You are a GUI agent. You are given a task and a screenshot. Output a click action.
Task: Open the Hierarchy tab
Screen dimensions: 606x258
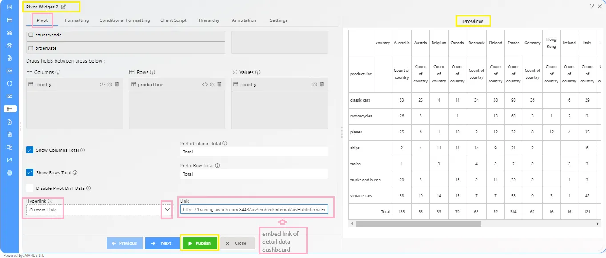click(x=209, y=20)
